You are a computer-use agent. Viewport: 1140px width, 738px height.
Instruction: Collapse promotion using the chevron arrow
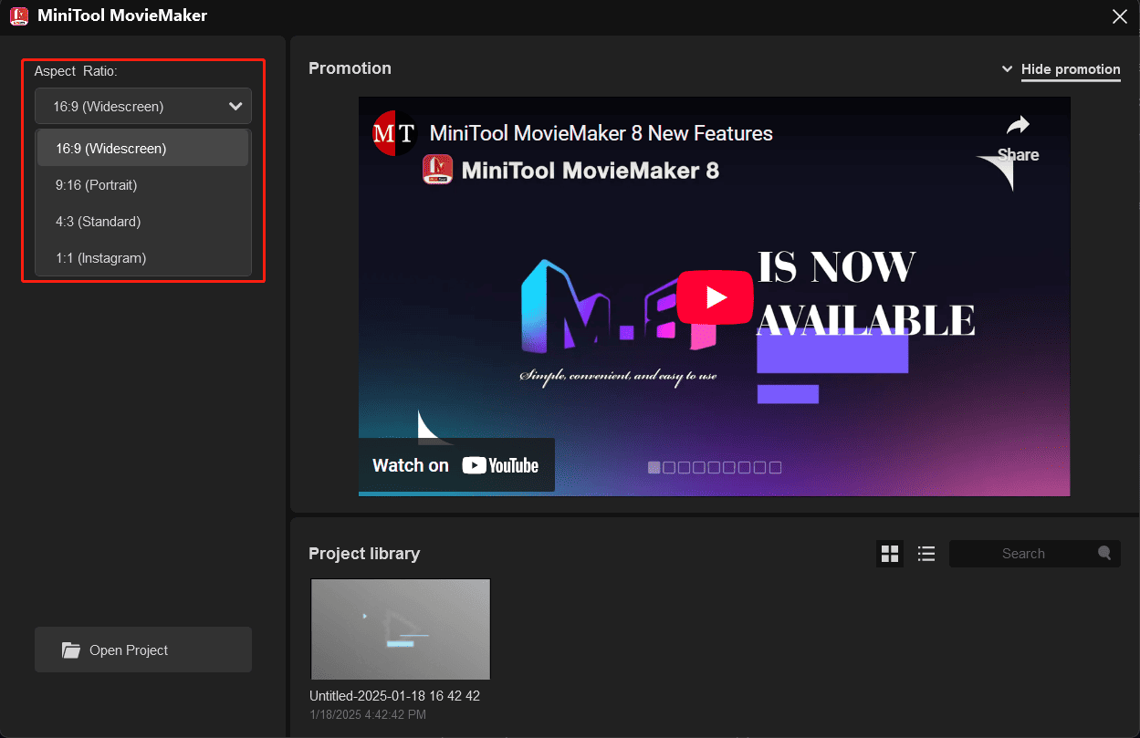pos(1008,69)
